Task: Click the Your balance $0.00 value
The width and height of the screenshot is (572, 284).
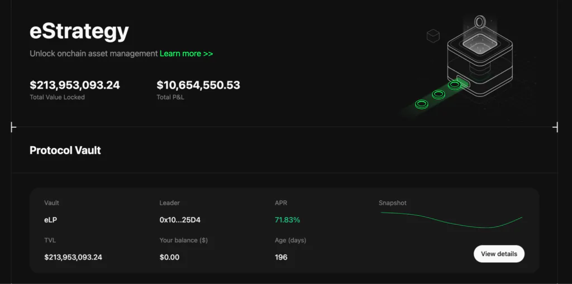Action: click(169, 257)
